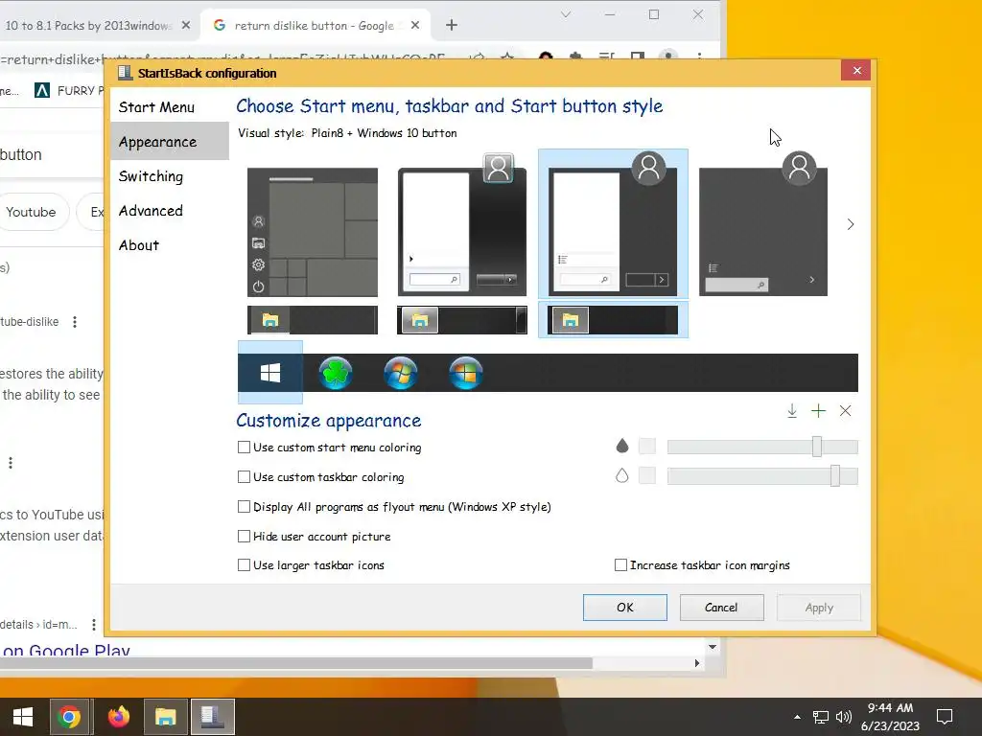Select the highlighted dark taskbar style thumbnail
This screenshot has height=736, width=982.
pyautogui.click(x=613, y=320)
